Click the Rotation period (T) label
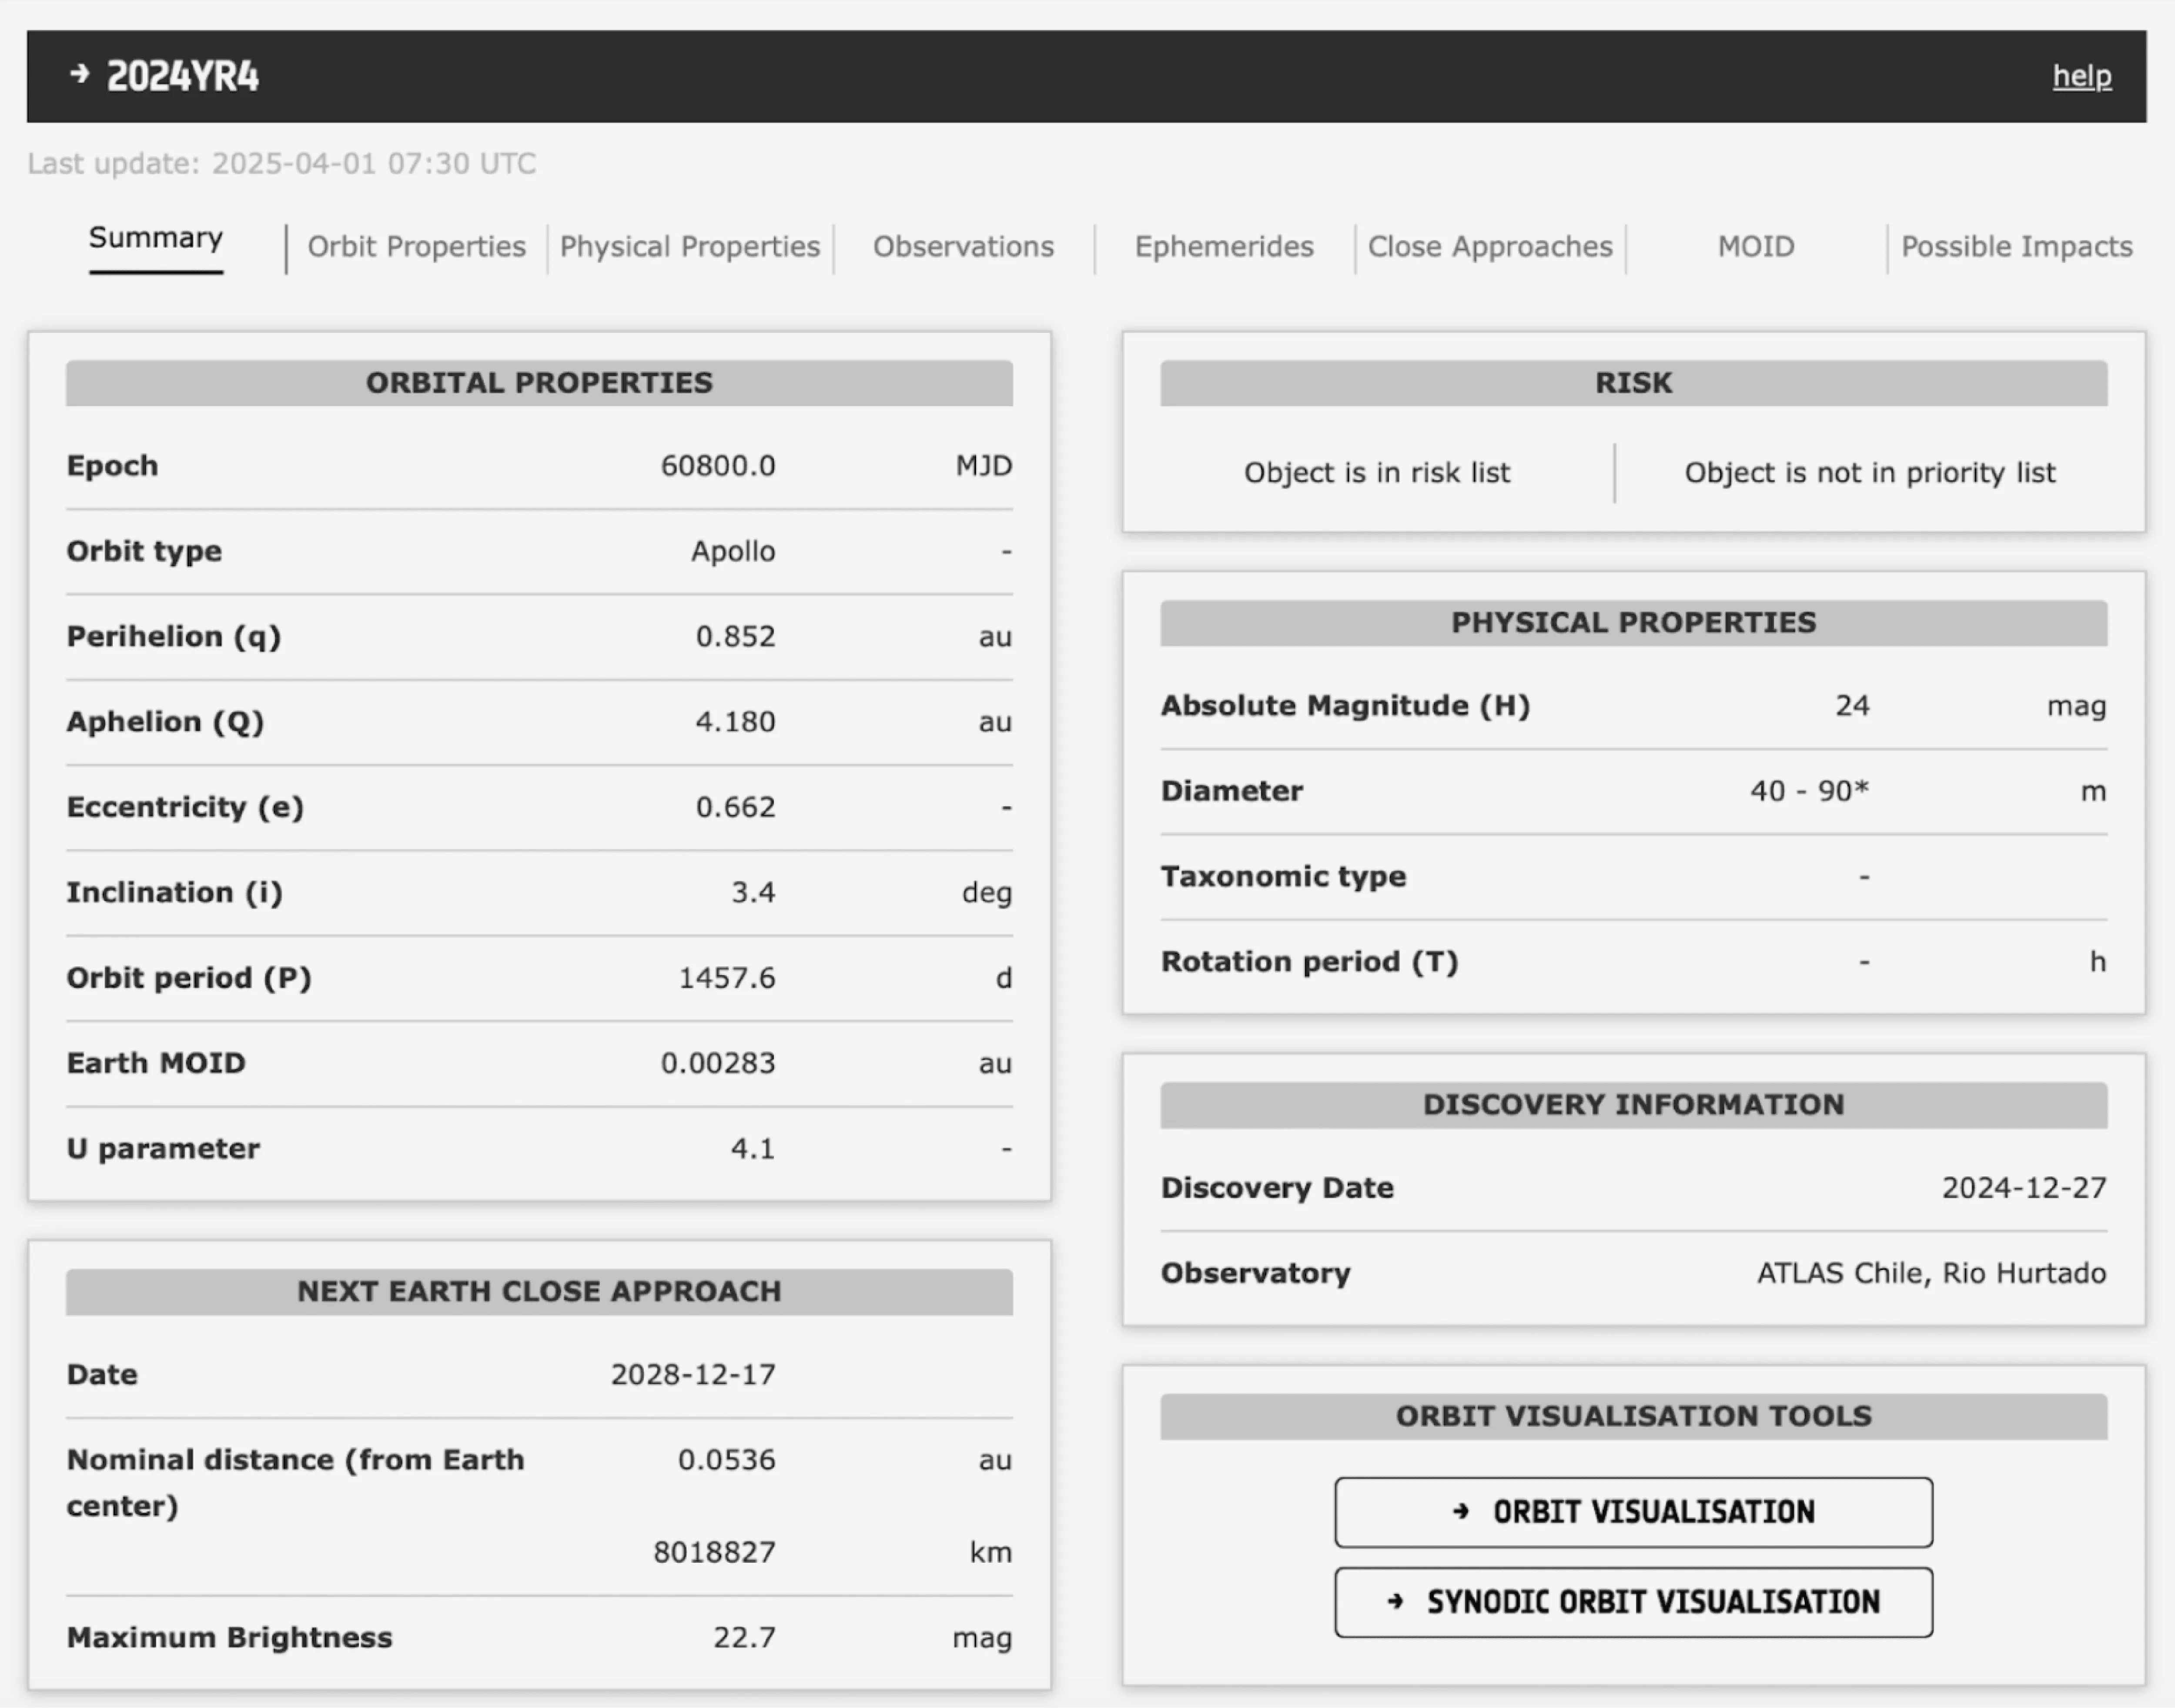This screenshot has height=1708, width=2175. [x=1309, y=962]
